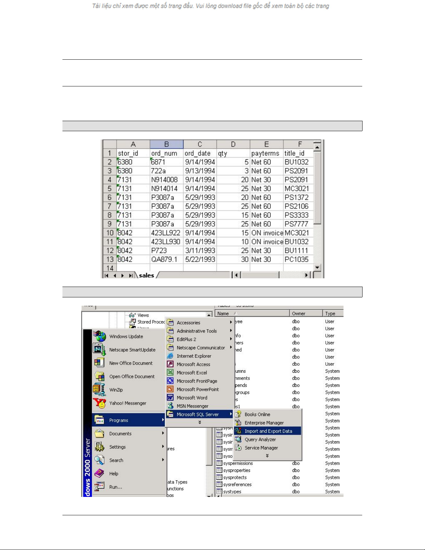Viewport: 425px width, 550px height.
Task: Click column B header in spreadsheet
Action: tap(167, 144)
